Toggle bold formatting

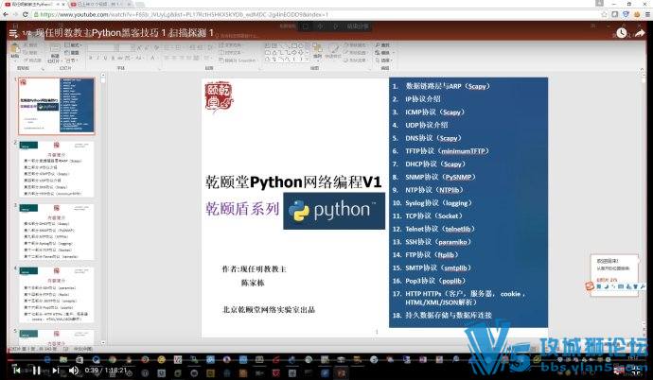[90, 58]
